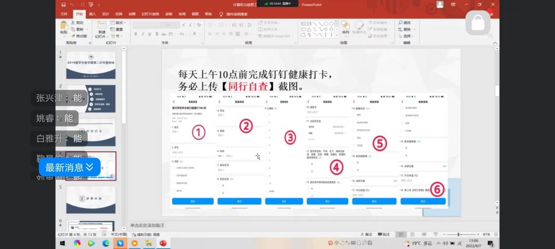The image size is (555, 249).
Task: Switch to the Insert (插入) tab
Action: (x=92, y=14)
